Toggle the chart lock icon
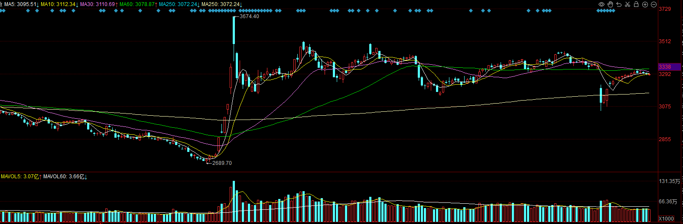 (x=636, y=4)
